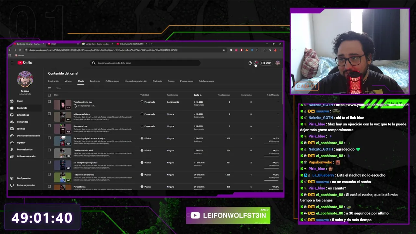
Task: Switch to the Pódcasts tab
Action: [157, 81]
